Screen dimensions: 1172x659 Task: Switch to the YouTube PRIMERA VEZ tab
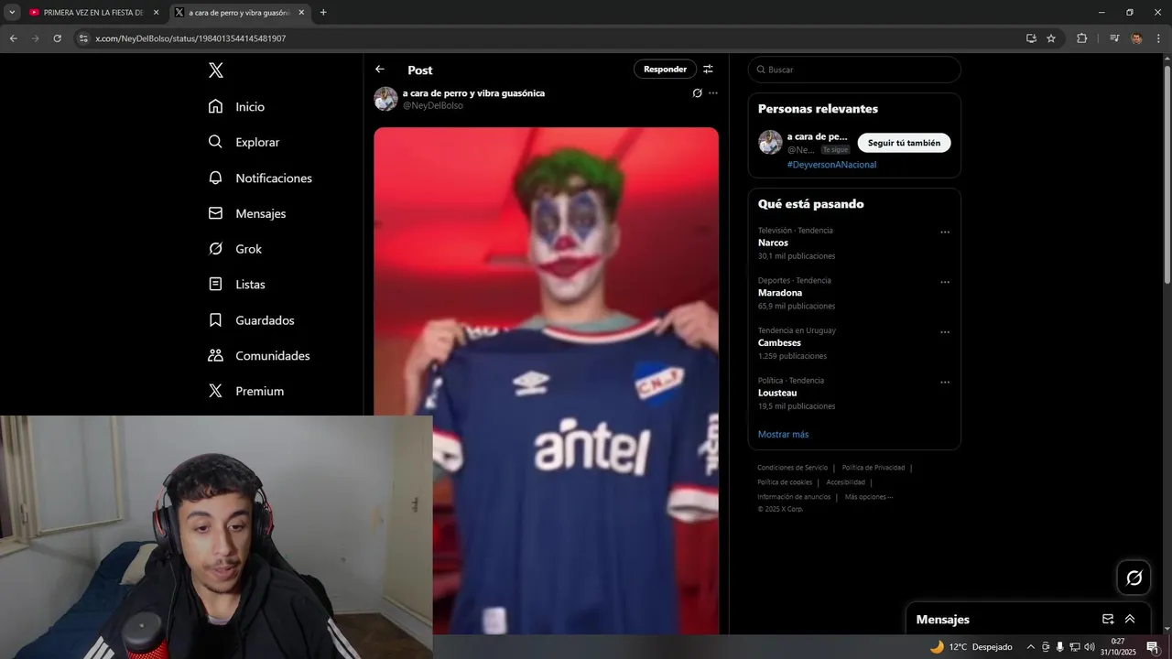93,13
